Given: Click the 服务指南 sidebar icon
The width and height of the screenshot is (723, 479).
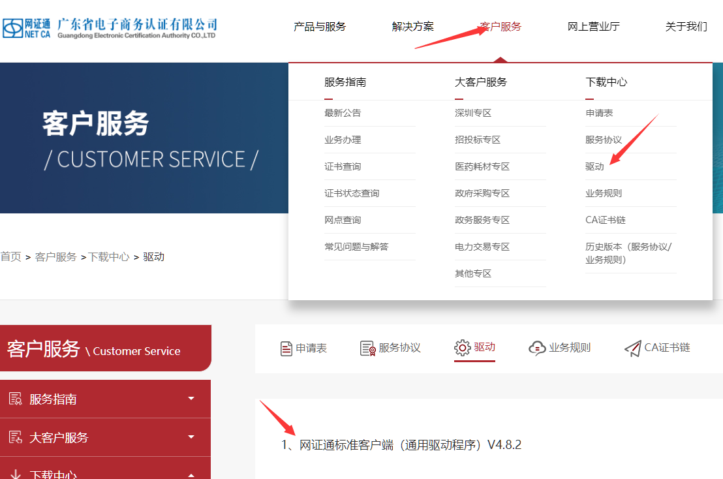Looking at the screenshot, I should pos(16,399).
